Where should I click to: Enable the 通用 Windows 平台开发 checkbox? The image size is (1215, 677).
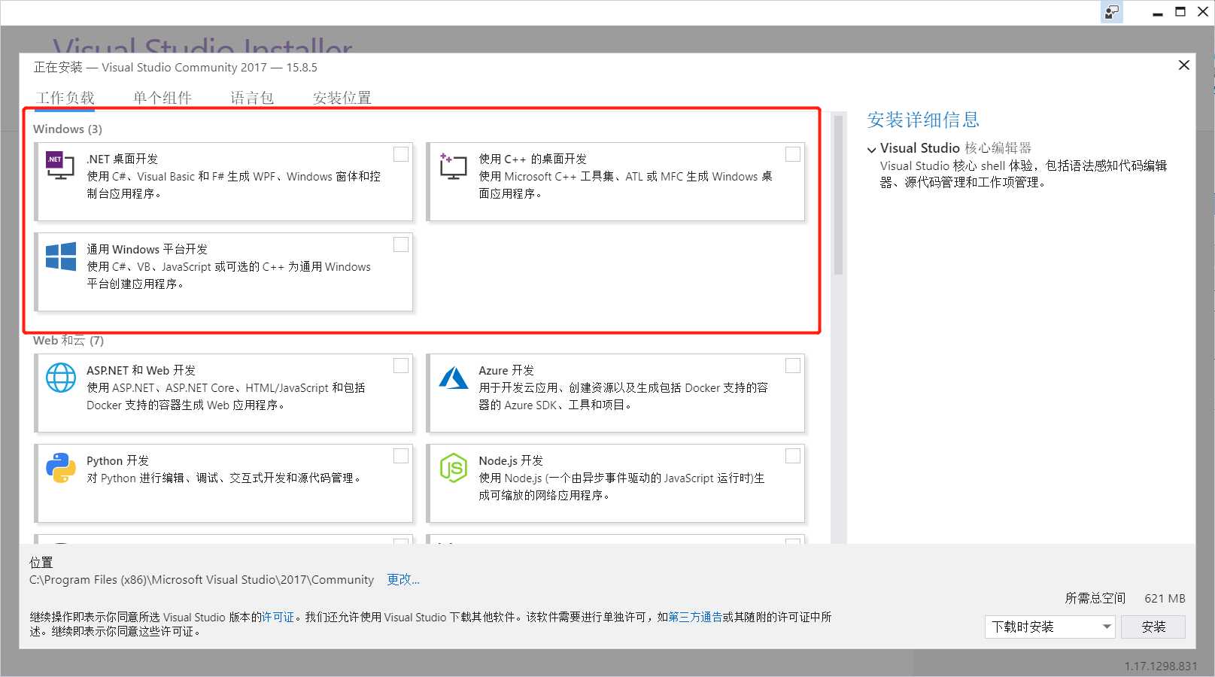point(401,244)
